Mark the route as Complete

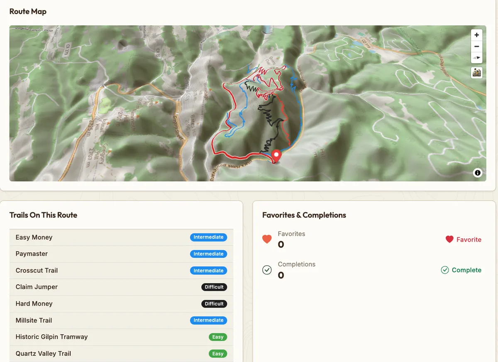(461, 270)
